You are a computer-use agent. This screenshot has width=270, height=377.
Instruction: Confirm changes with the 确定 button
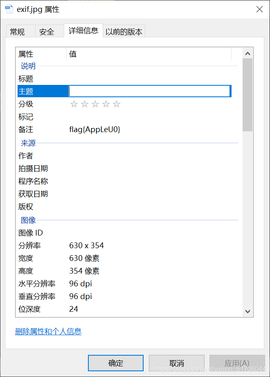pos(116,363)
